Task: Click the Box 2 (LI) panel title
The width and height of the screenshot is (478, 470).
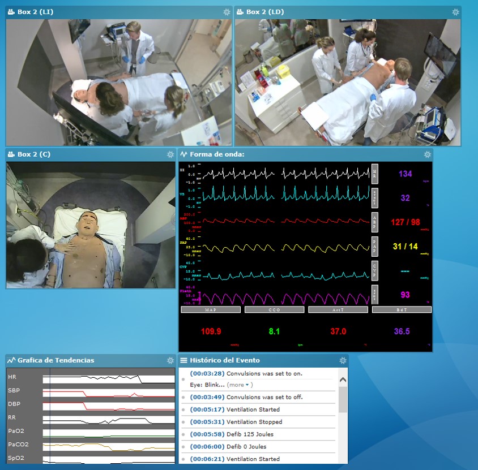Action: coord(35,12)
